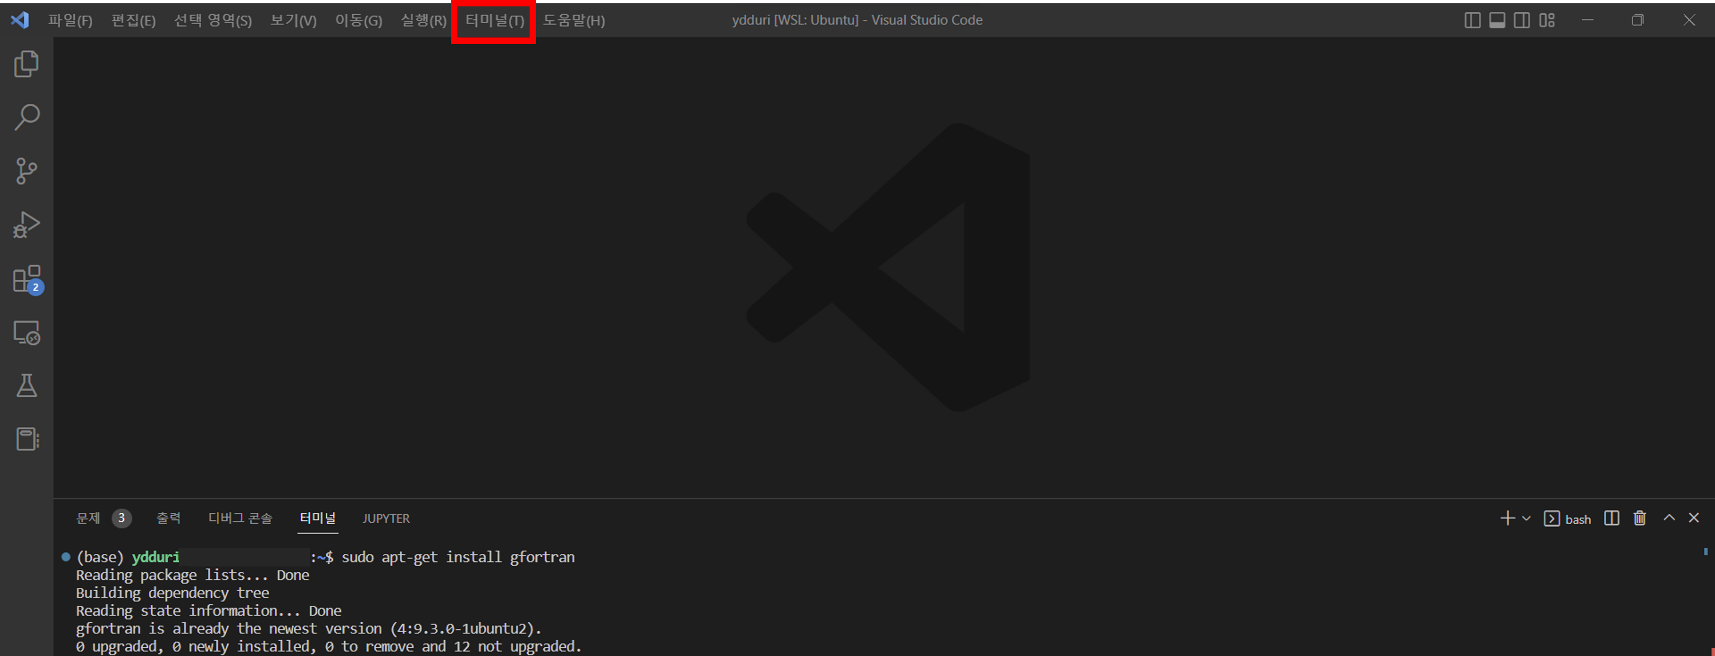Toggle secondary side bar layout button

1521,20
